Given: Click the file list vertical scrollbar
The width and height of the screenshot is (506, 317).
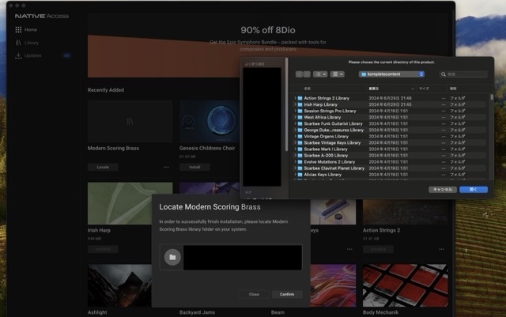Looking at the screenshot, I should tap(491, 99).
